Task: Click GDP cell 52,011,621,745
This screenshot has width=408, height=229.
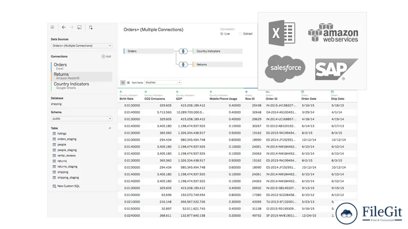Action: pos(194,209)
